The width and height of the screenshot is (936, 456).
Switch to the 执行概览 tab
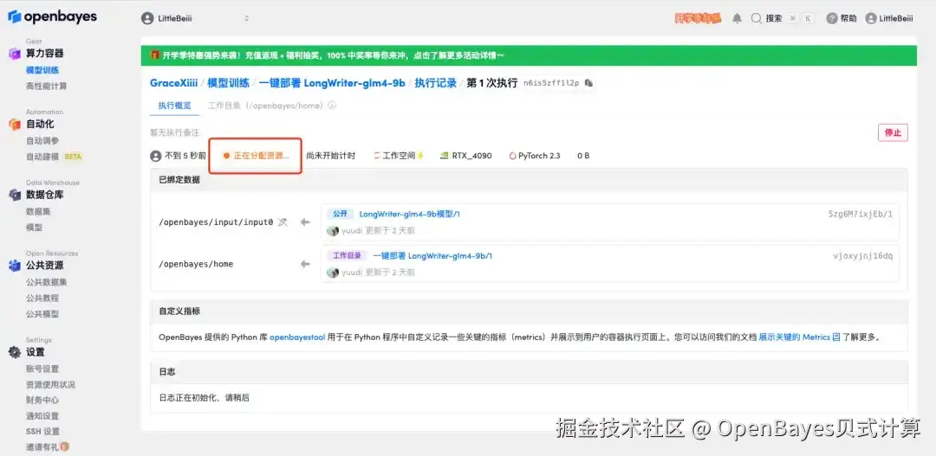coord(174,106)
